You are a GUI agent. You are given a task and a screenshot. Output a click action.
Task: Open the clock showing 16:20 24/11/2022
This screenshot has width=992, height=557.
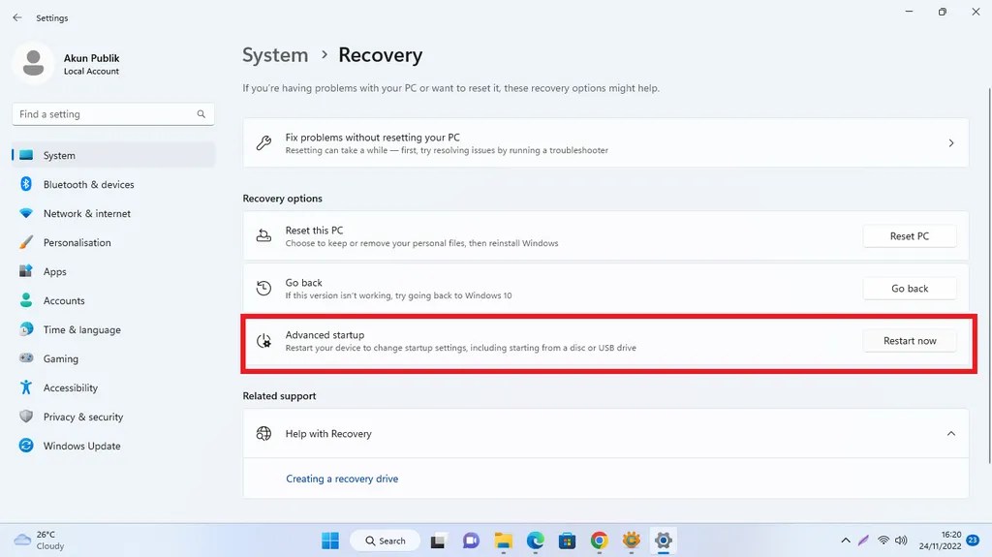(940, 541)
